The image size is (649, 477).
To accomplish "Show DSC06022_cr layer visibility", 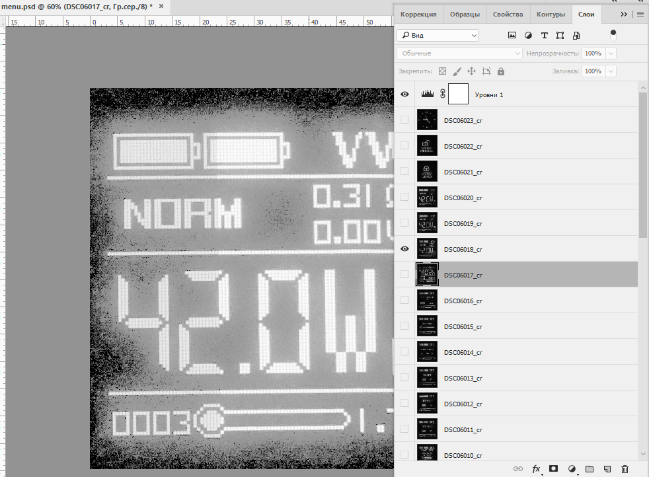I will (x=404, y=145).
